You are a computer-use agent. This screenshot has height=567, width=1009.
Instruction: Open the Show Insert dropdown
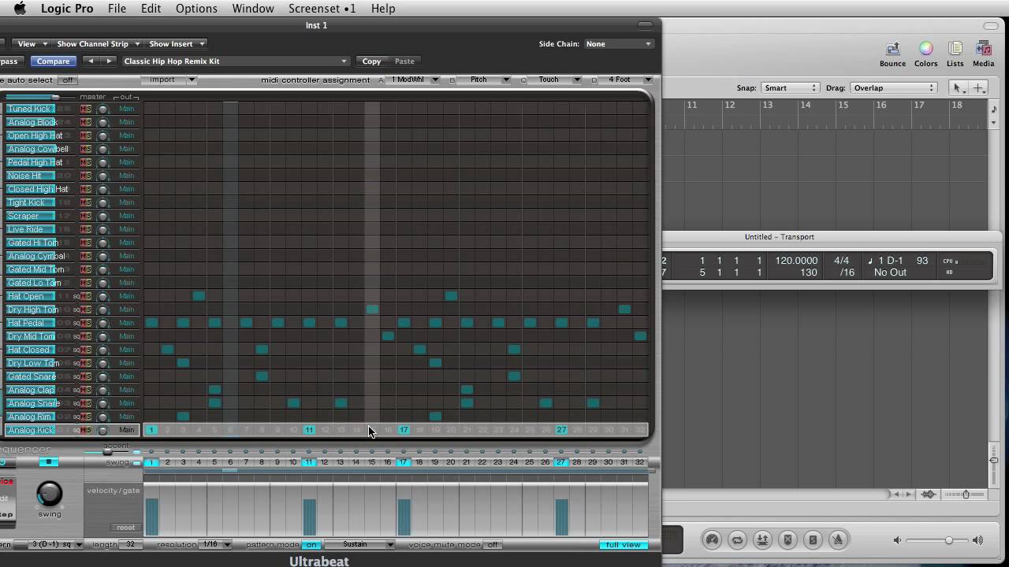(x=177, y=44)
